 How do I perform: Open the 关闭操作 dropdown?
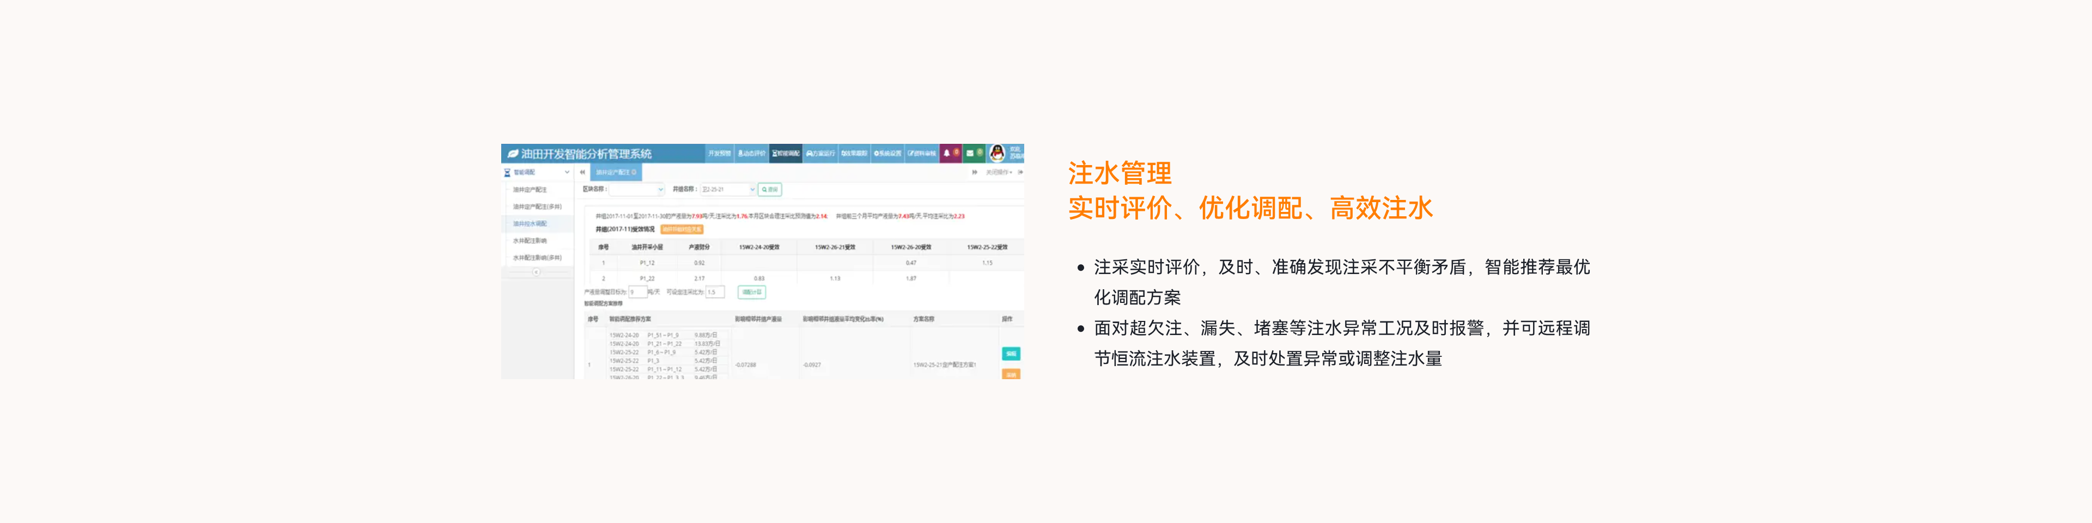coord(999,172)
